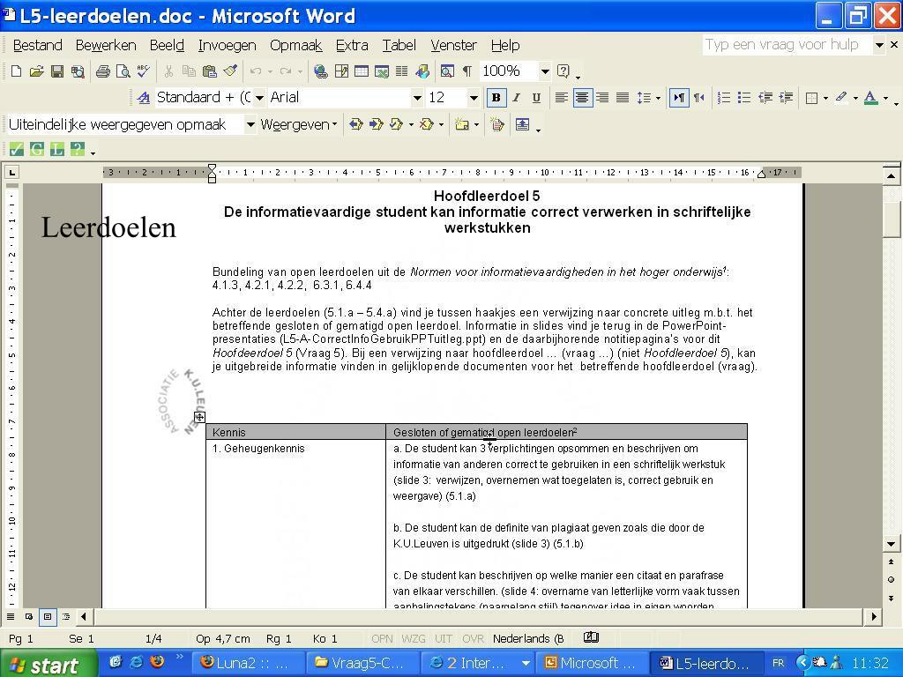Justify the paragraph text
Screen dimensions: 903x677
pyautogui.click(x=623, y=98)
